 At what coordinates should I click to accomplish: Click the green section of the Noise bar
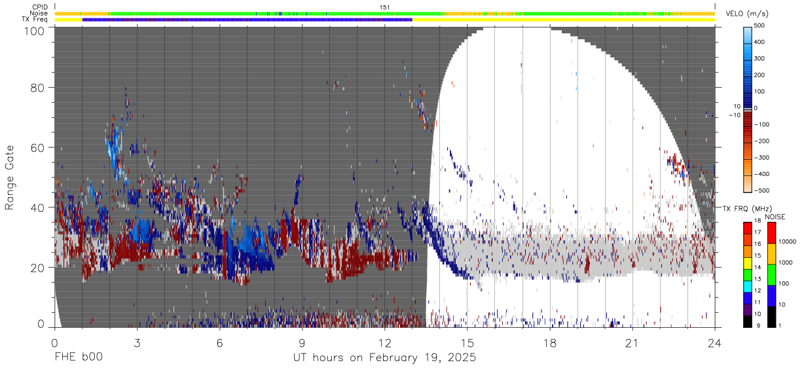coord(275,13)
